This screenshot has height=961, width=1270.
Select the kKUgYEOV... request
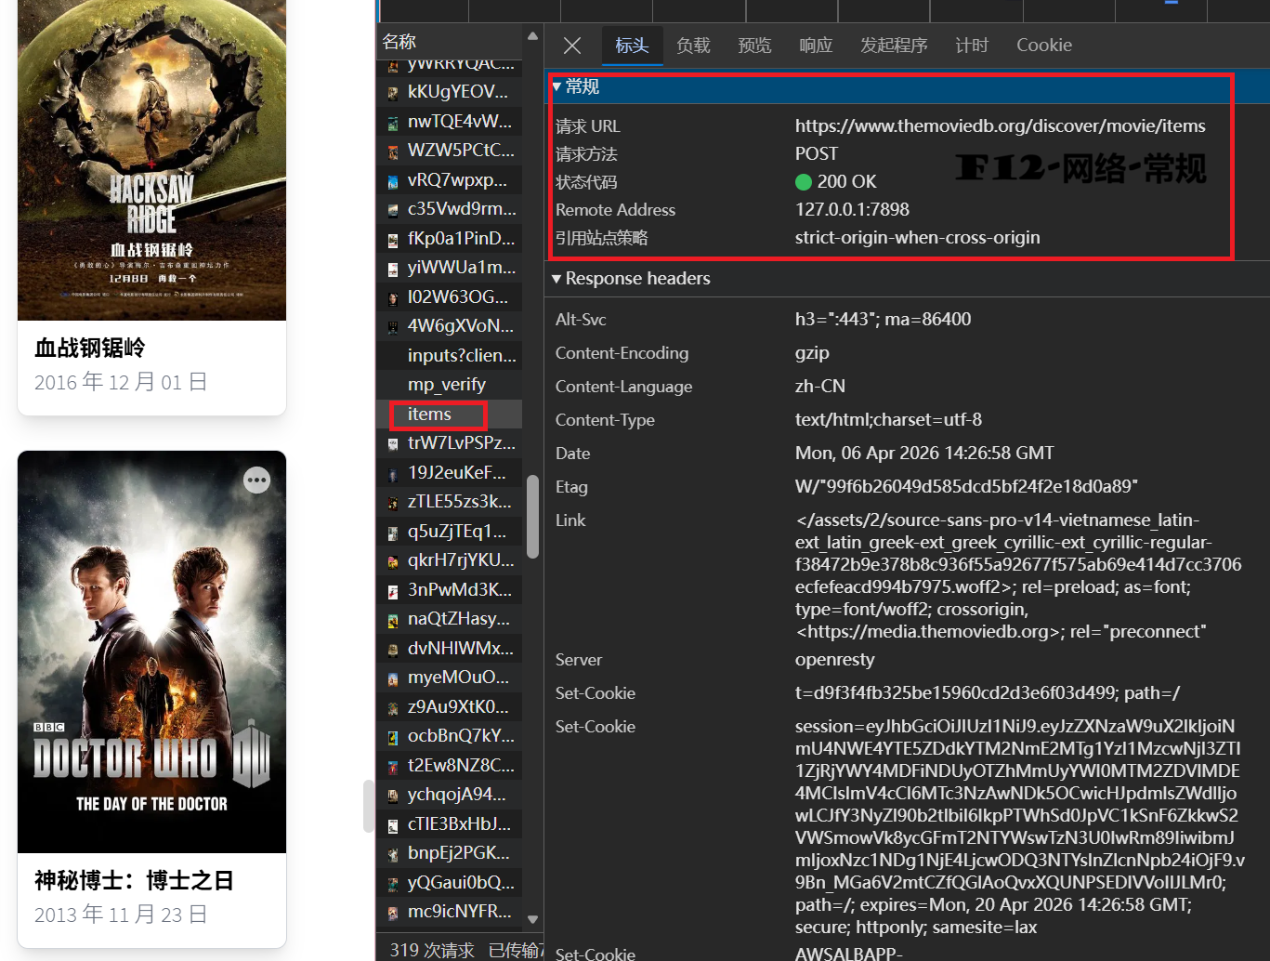[450, 91]
